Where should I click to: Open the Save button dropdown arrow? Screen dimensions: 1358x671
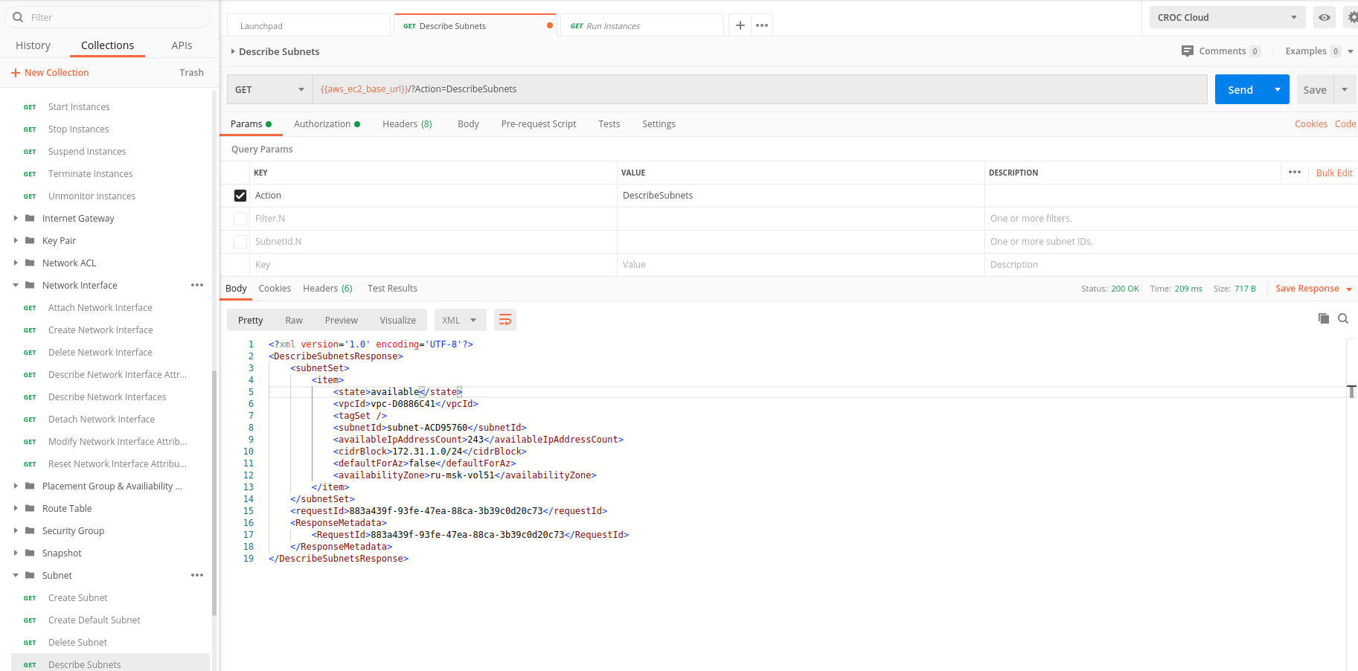pos(1345,89)
